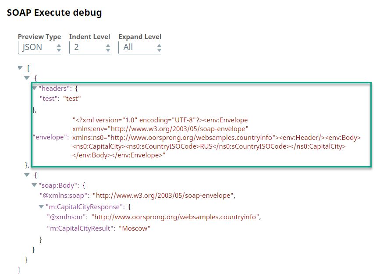Select the "m:CapitalCityResult" key
The width and height of the screenshot is (380, 278).
click(79, 228)
